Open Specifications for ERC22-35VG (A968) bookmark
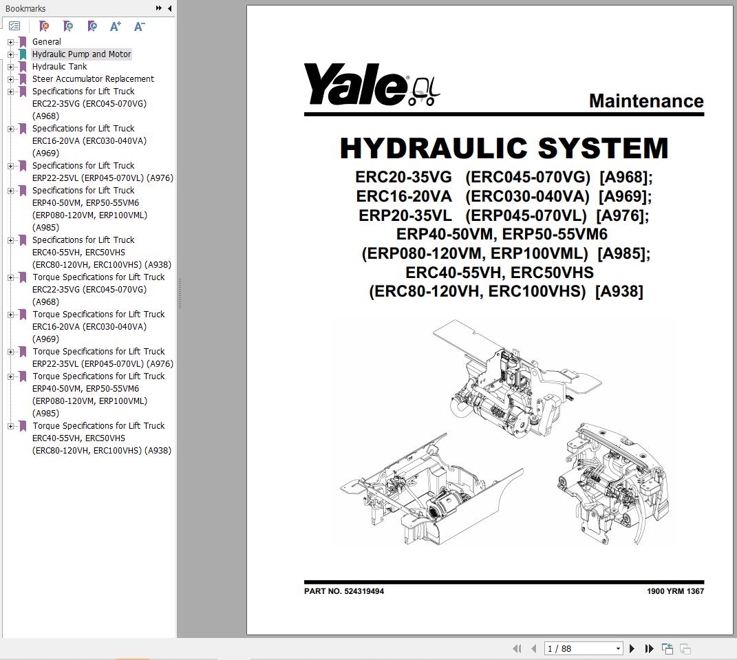Viewport: 737px width, 660px height. pos(89,103)
